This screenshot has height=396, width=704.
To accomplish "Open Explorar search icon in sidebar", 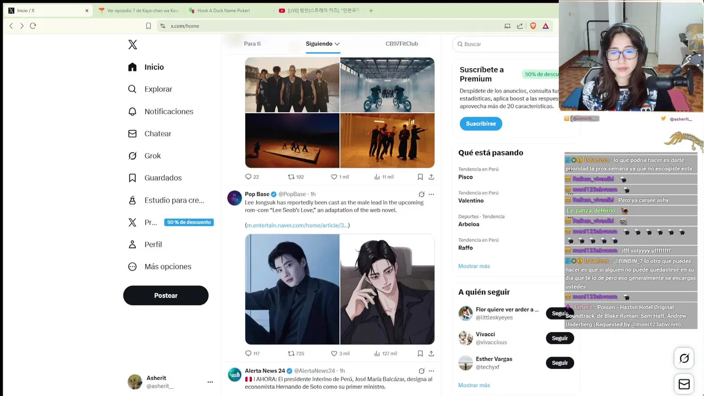I will click(x=132, y=89).
